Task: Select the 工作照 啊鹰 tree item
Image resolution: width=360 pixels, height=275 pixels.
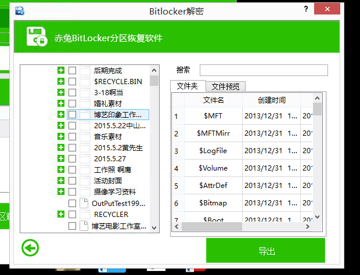Action: (113, 170)
